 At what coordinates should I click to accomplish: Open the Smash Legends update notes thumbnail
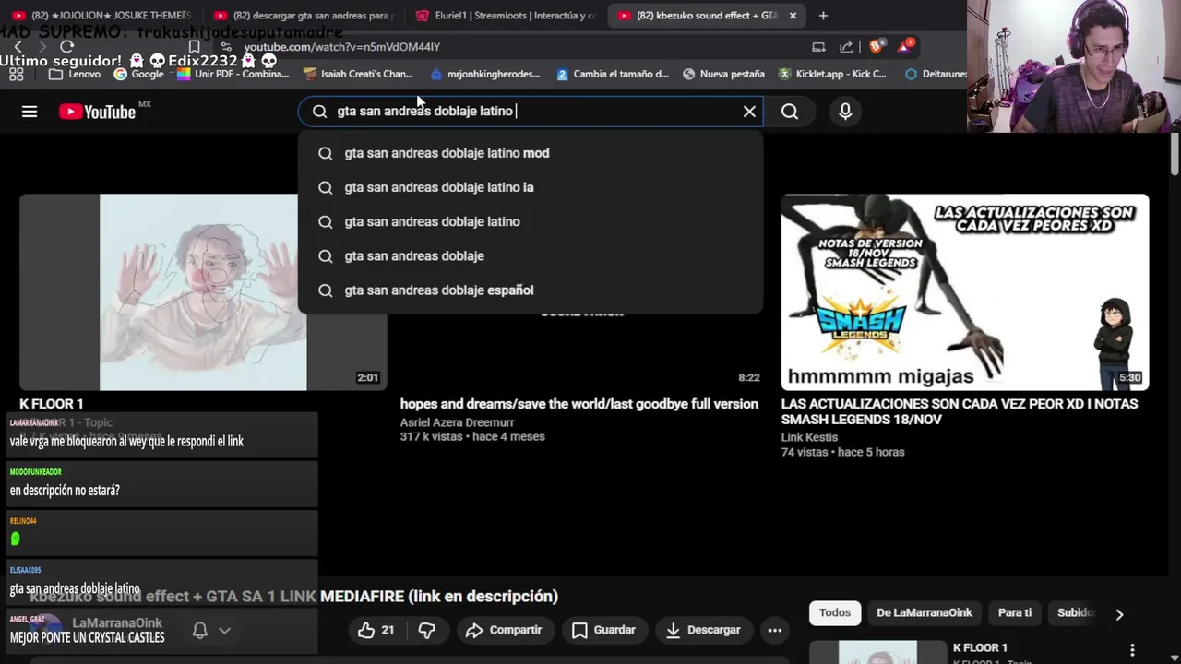965,291
